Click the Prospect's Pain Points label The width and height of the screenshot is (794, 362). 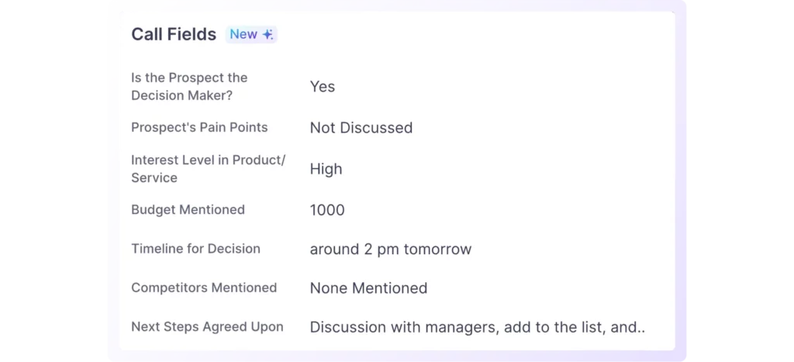pos(199,127)
